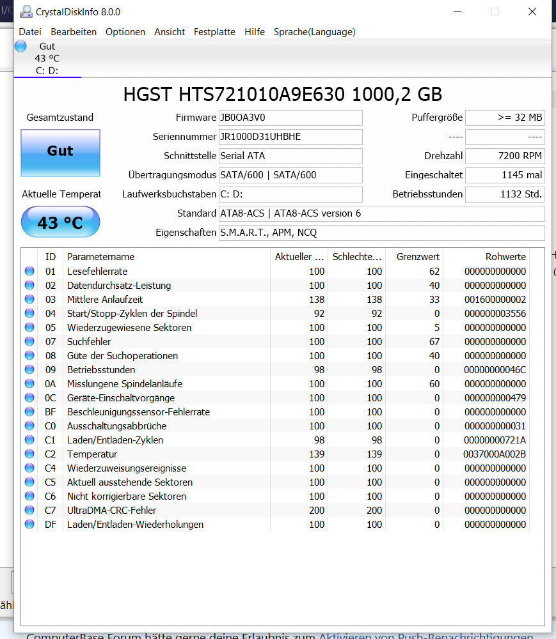Click the blue disk status orb next to Gut 43 °C
Image resolution: width=556 pixels, height=639 pixels.
click(21, 46)
